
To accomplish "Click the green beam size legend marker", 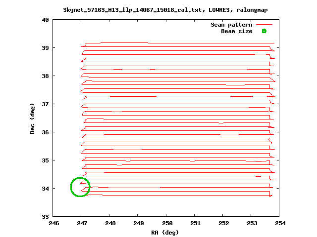I will [x=264, y=31].
